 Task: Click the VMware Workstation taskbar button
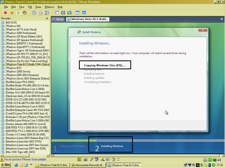coord(124,165)
